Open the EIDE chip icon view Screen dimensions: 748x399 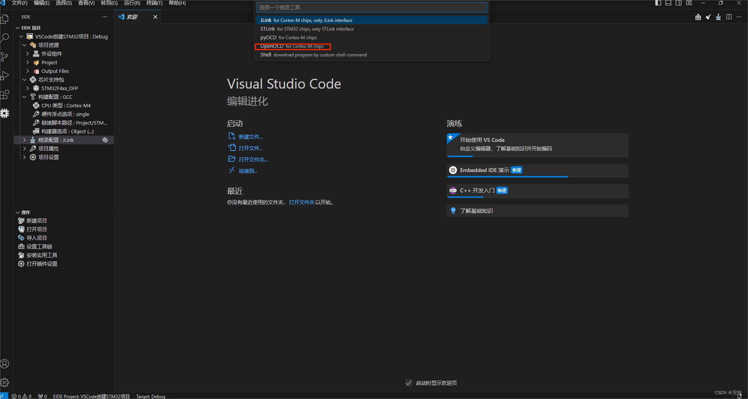(5, 113)
